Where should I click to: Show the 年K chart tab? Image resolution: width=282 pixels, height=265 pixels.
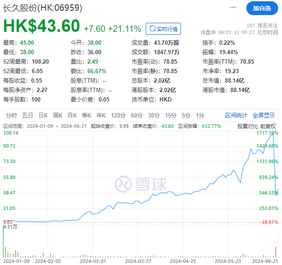pos(101,115)
